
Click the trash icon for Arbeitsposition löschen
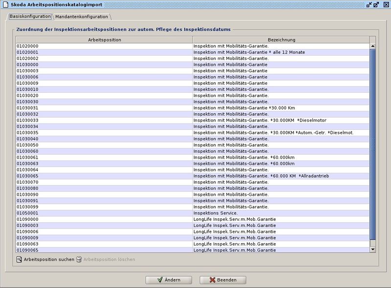coord(79,259)
